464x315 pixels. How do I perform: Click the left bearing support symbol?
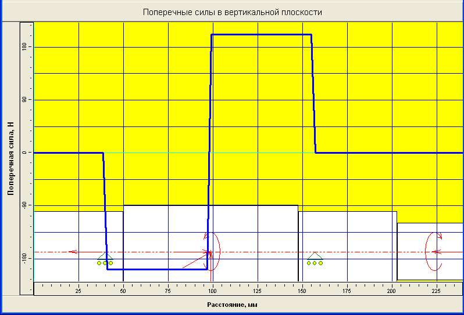pos(105,259)
